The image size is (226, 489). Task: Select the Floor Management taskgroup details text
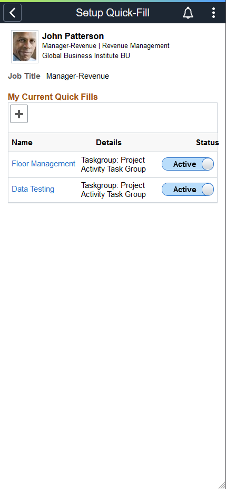(x=113, y=164)
